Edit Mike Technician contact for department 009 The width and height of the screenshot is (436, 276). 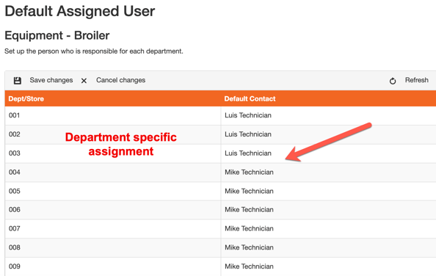[x=329, y=266]
